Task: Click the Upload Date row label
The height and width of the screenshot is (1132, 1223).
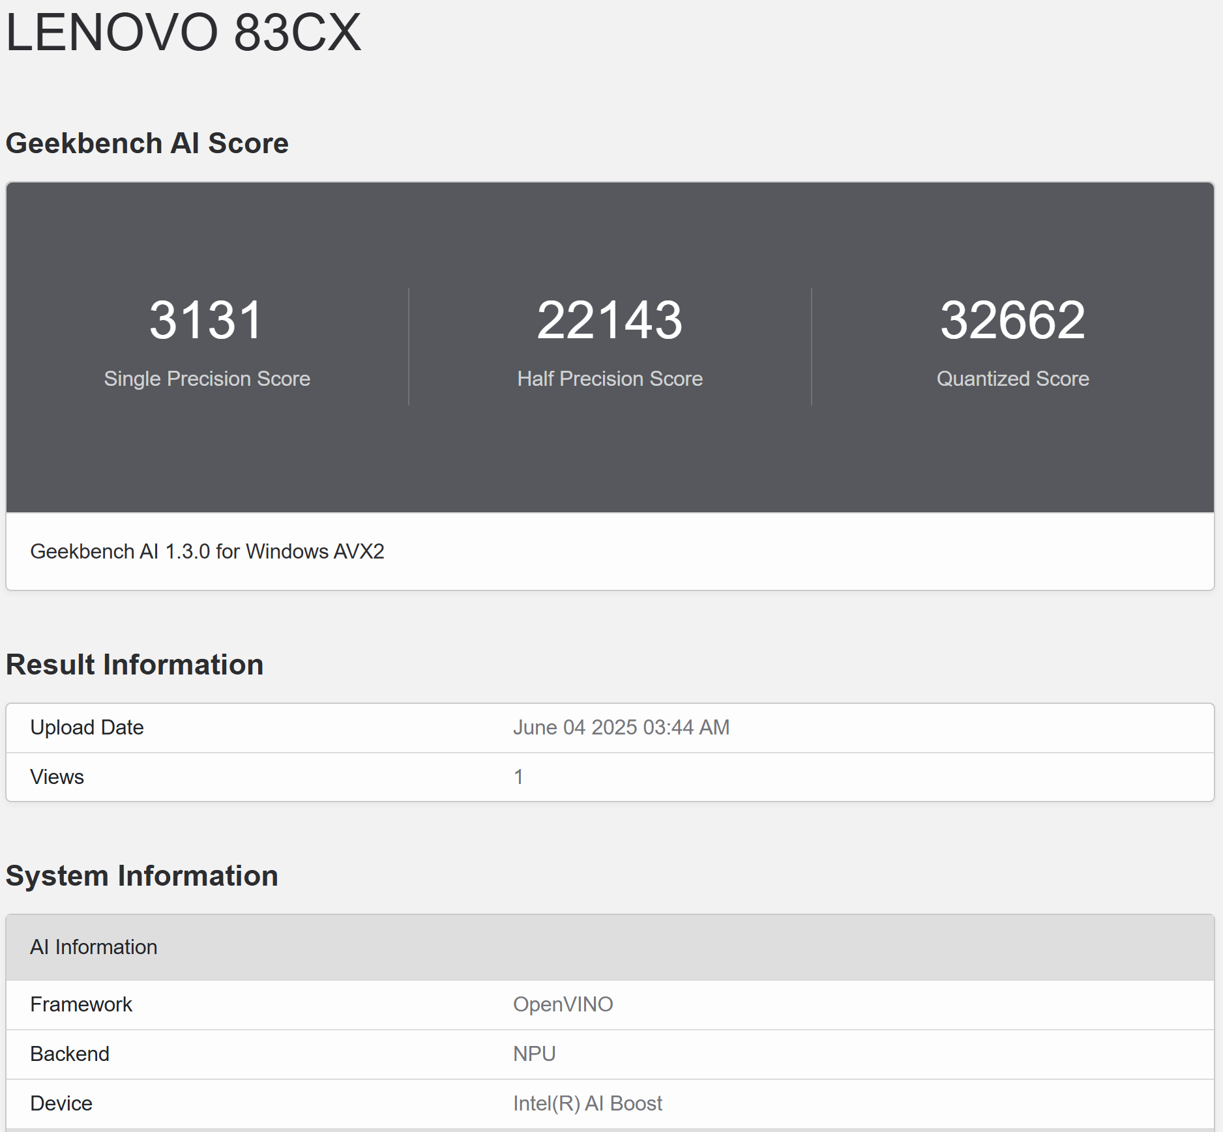Action: pos(87,727)
